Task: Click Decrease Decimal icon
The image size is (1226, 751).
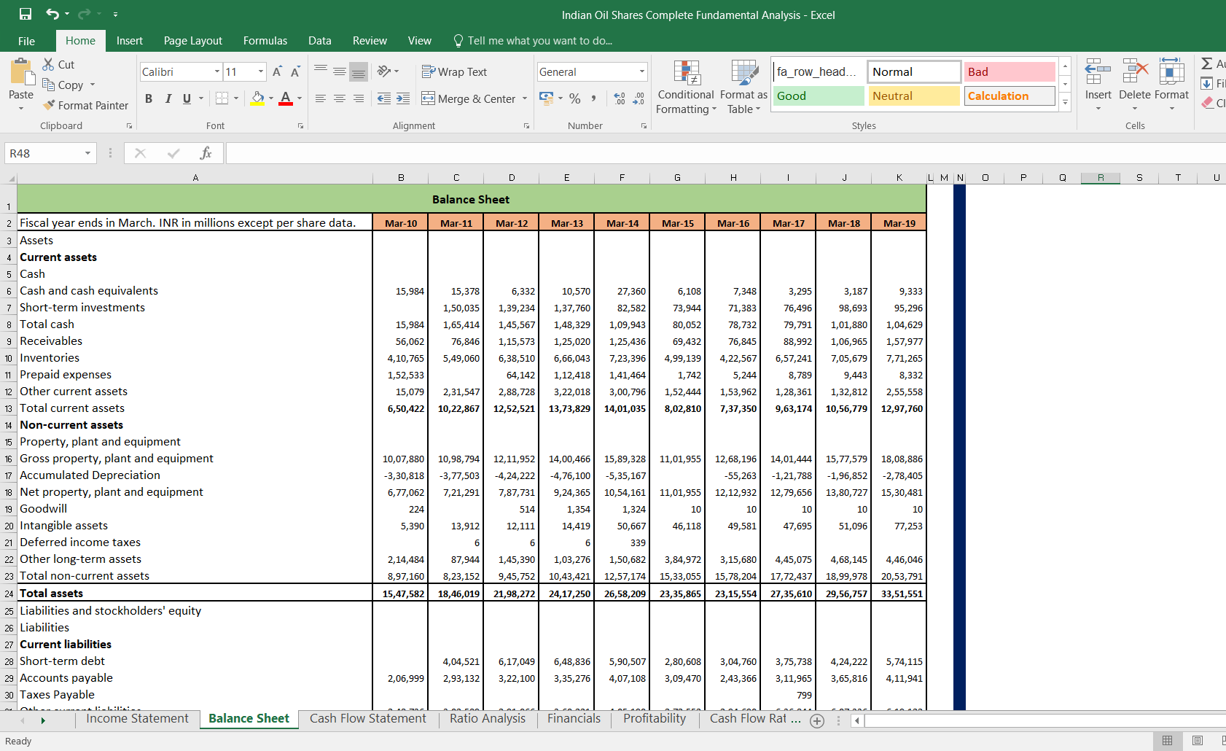Action: (639, 98)
